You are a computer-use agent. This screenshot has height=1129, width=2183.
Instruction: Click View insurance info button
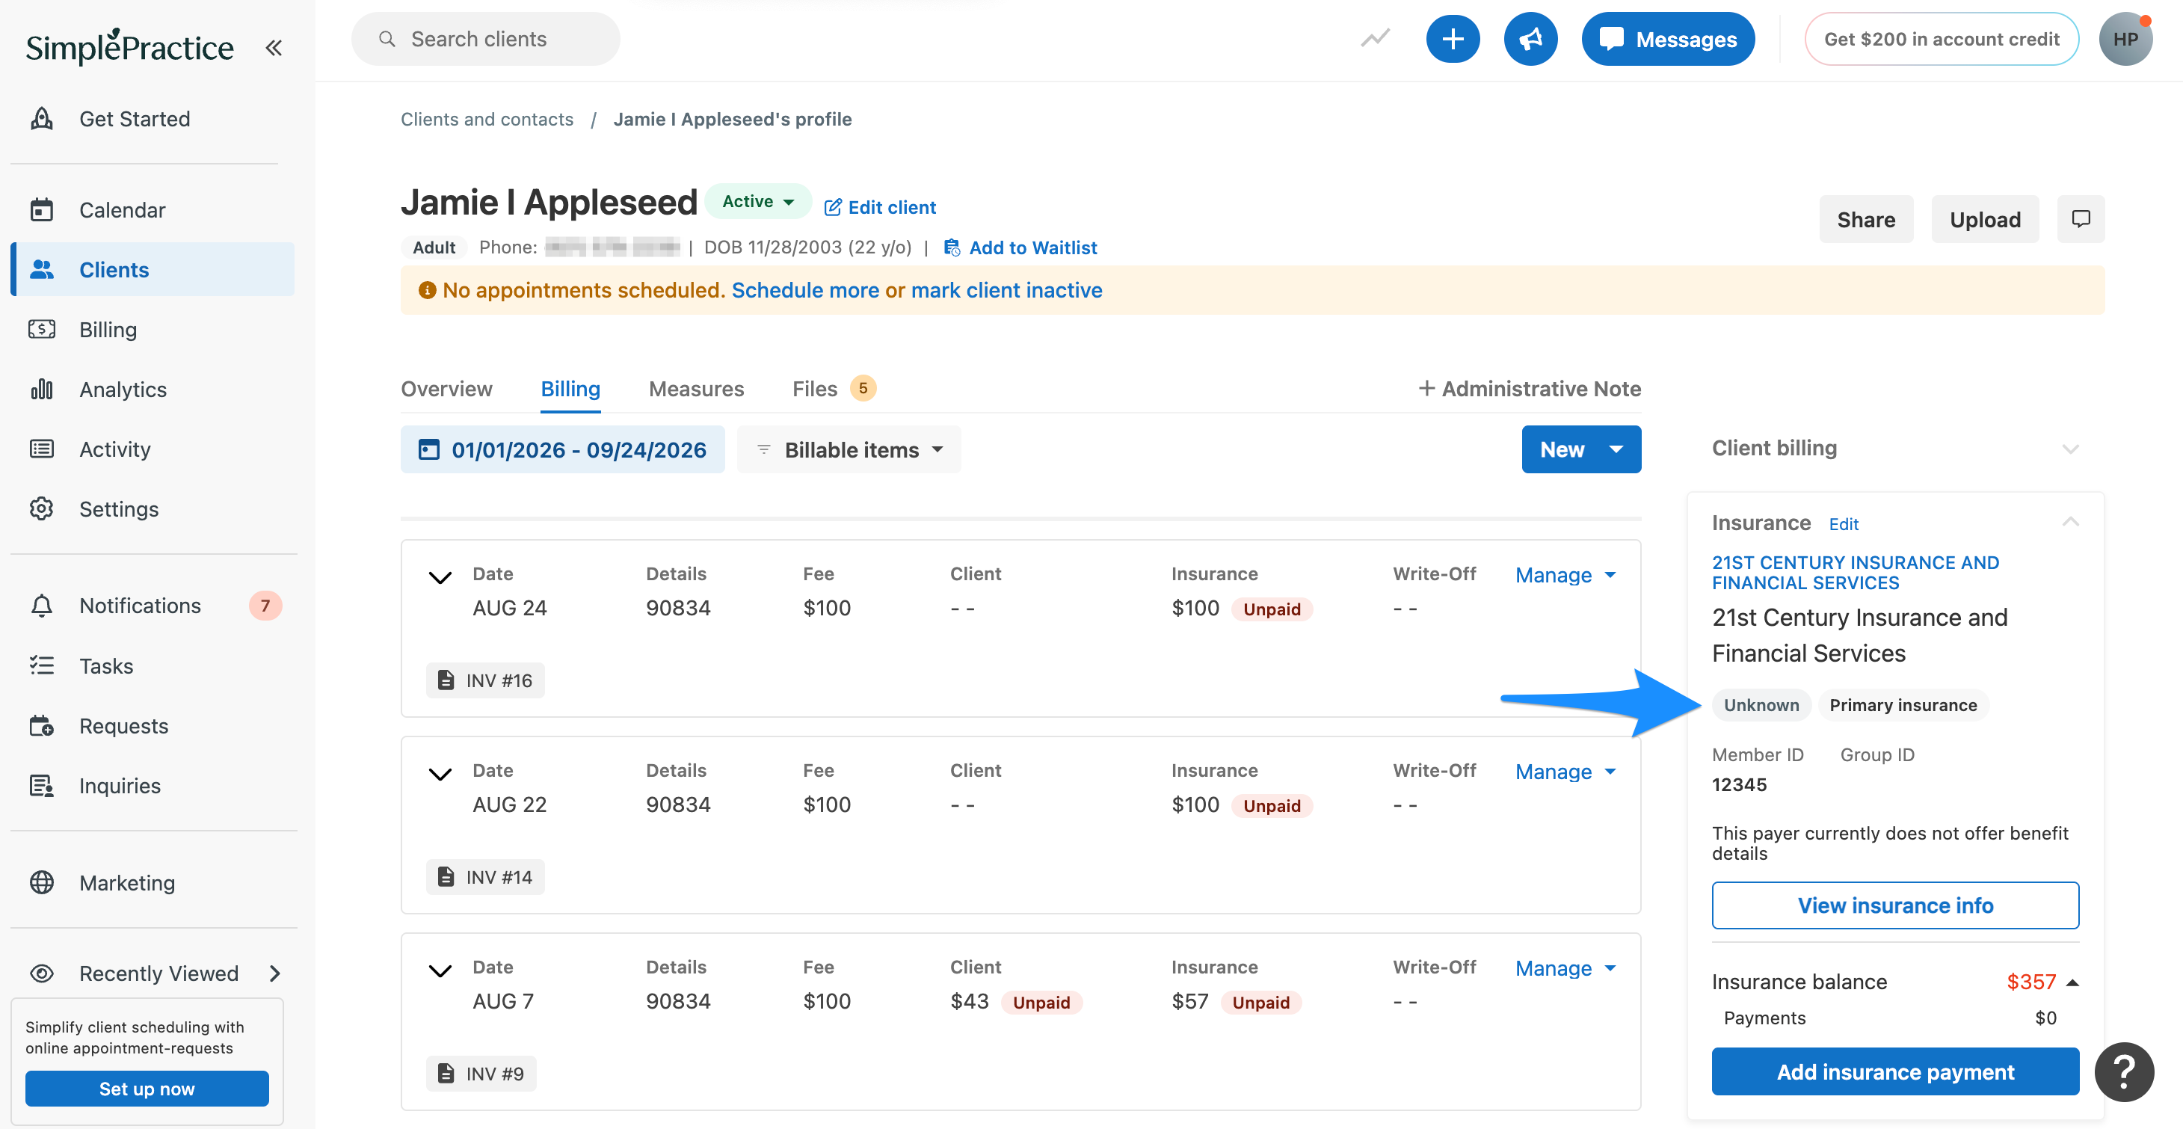click(1895, 905)
